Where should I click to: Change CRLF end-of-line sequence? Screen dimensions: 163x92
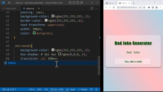click(x=39, y=89)
